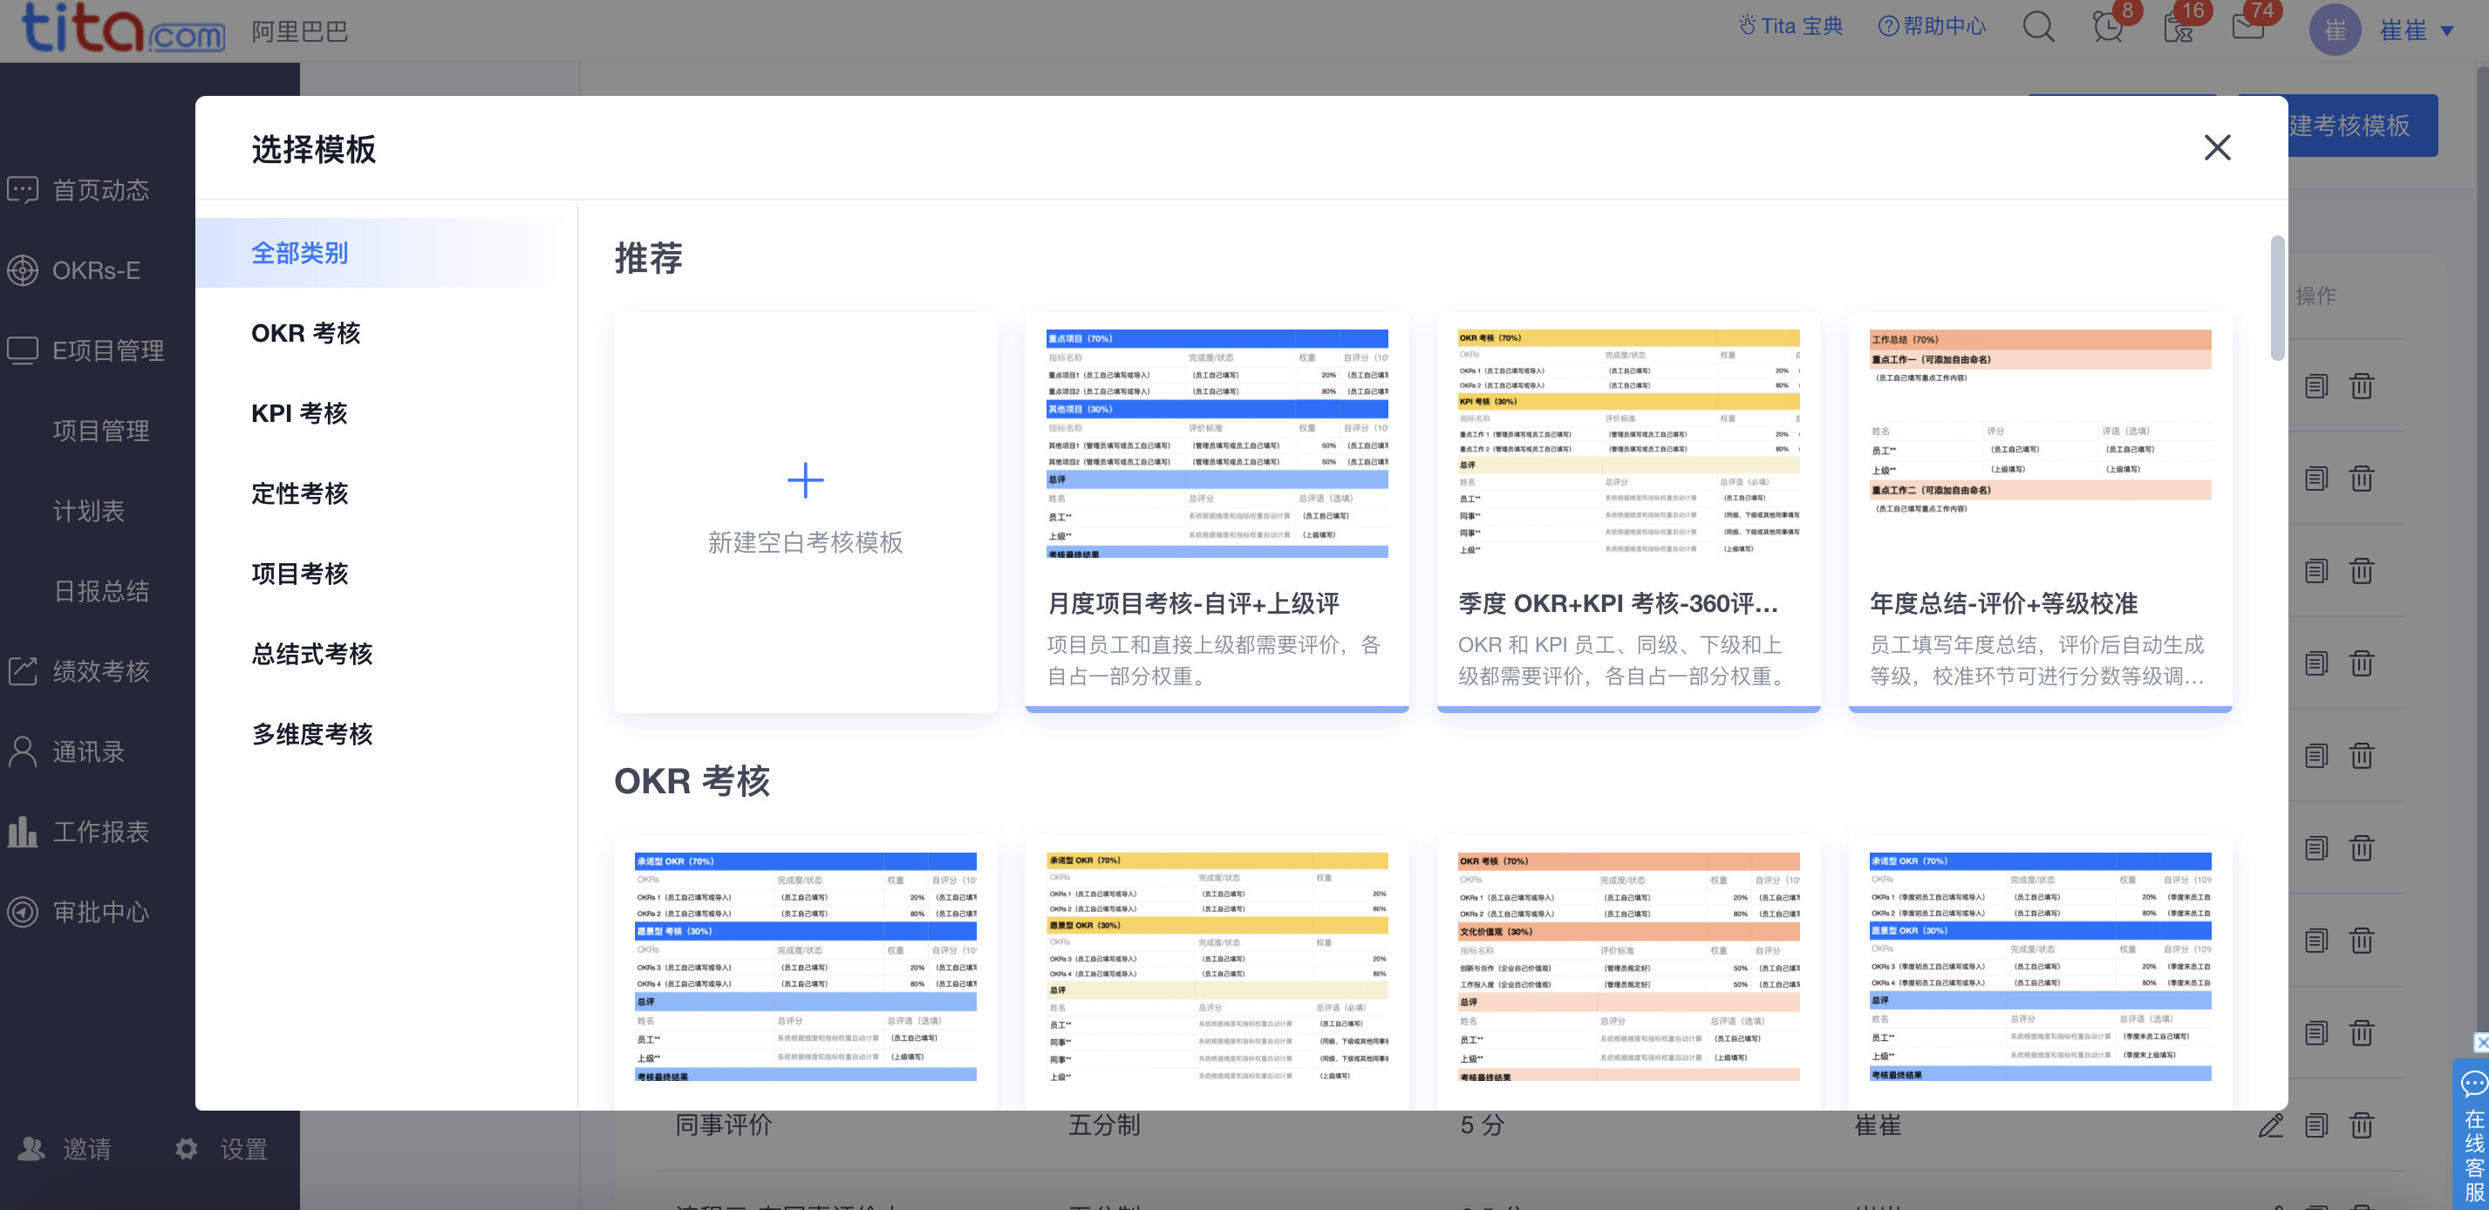Choose the first blue 承诺型 OKR template
The height and width of the screenshot is (1210, 2489).
[x=805, y=967]
